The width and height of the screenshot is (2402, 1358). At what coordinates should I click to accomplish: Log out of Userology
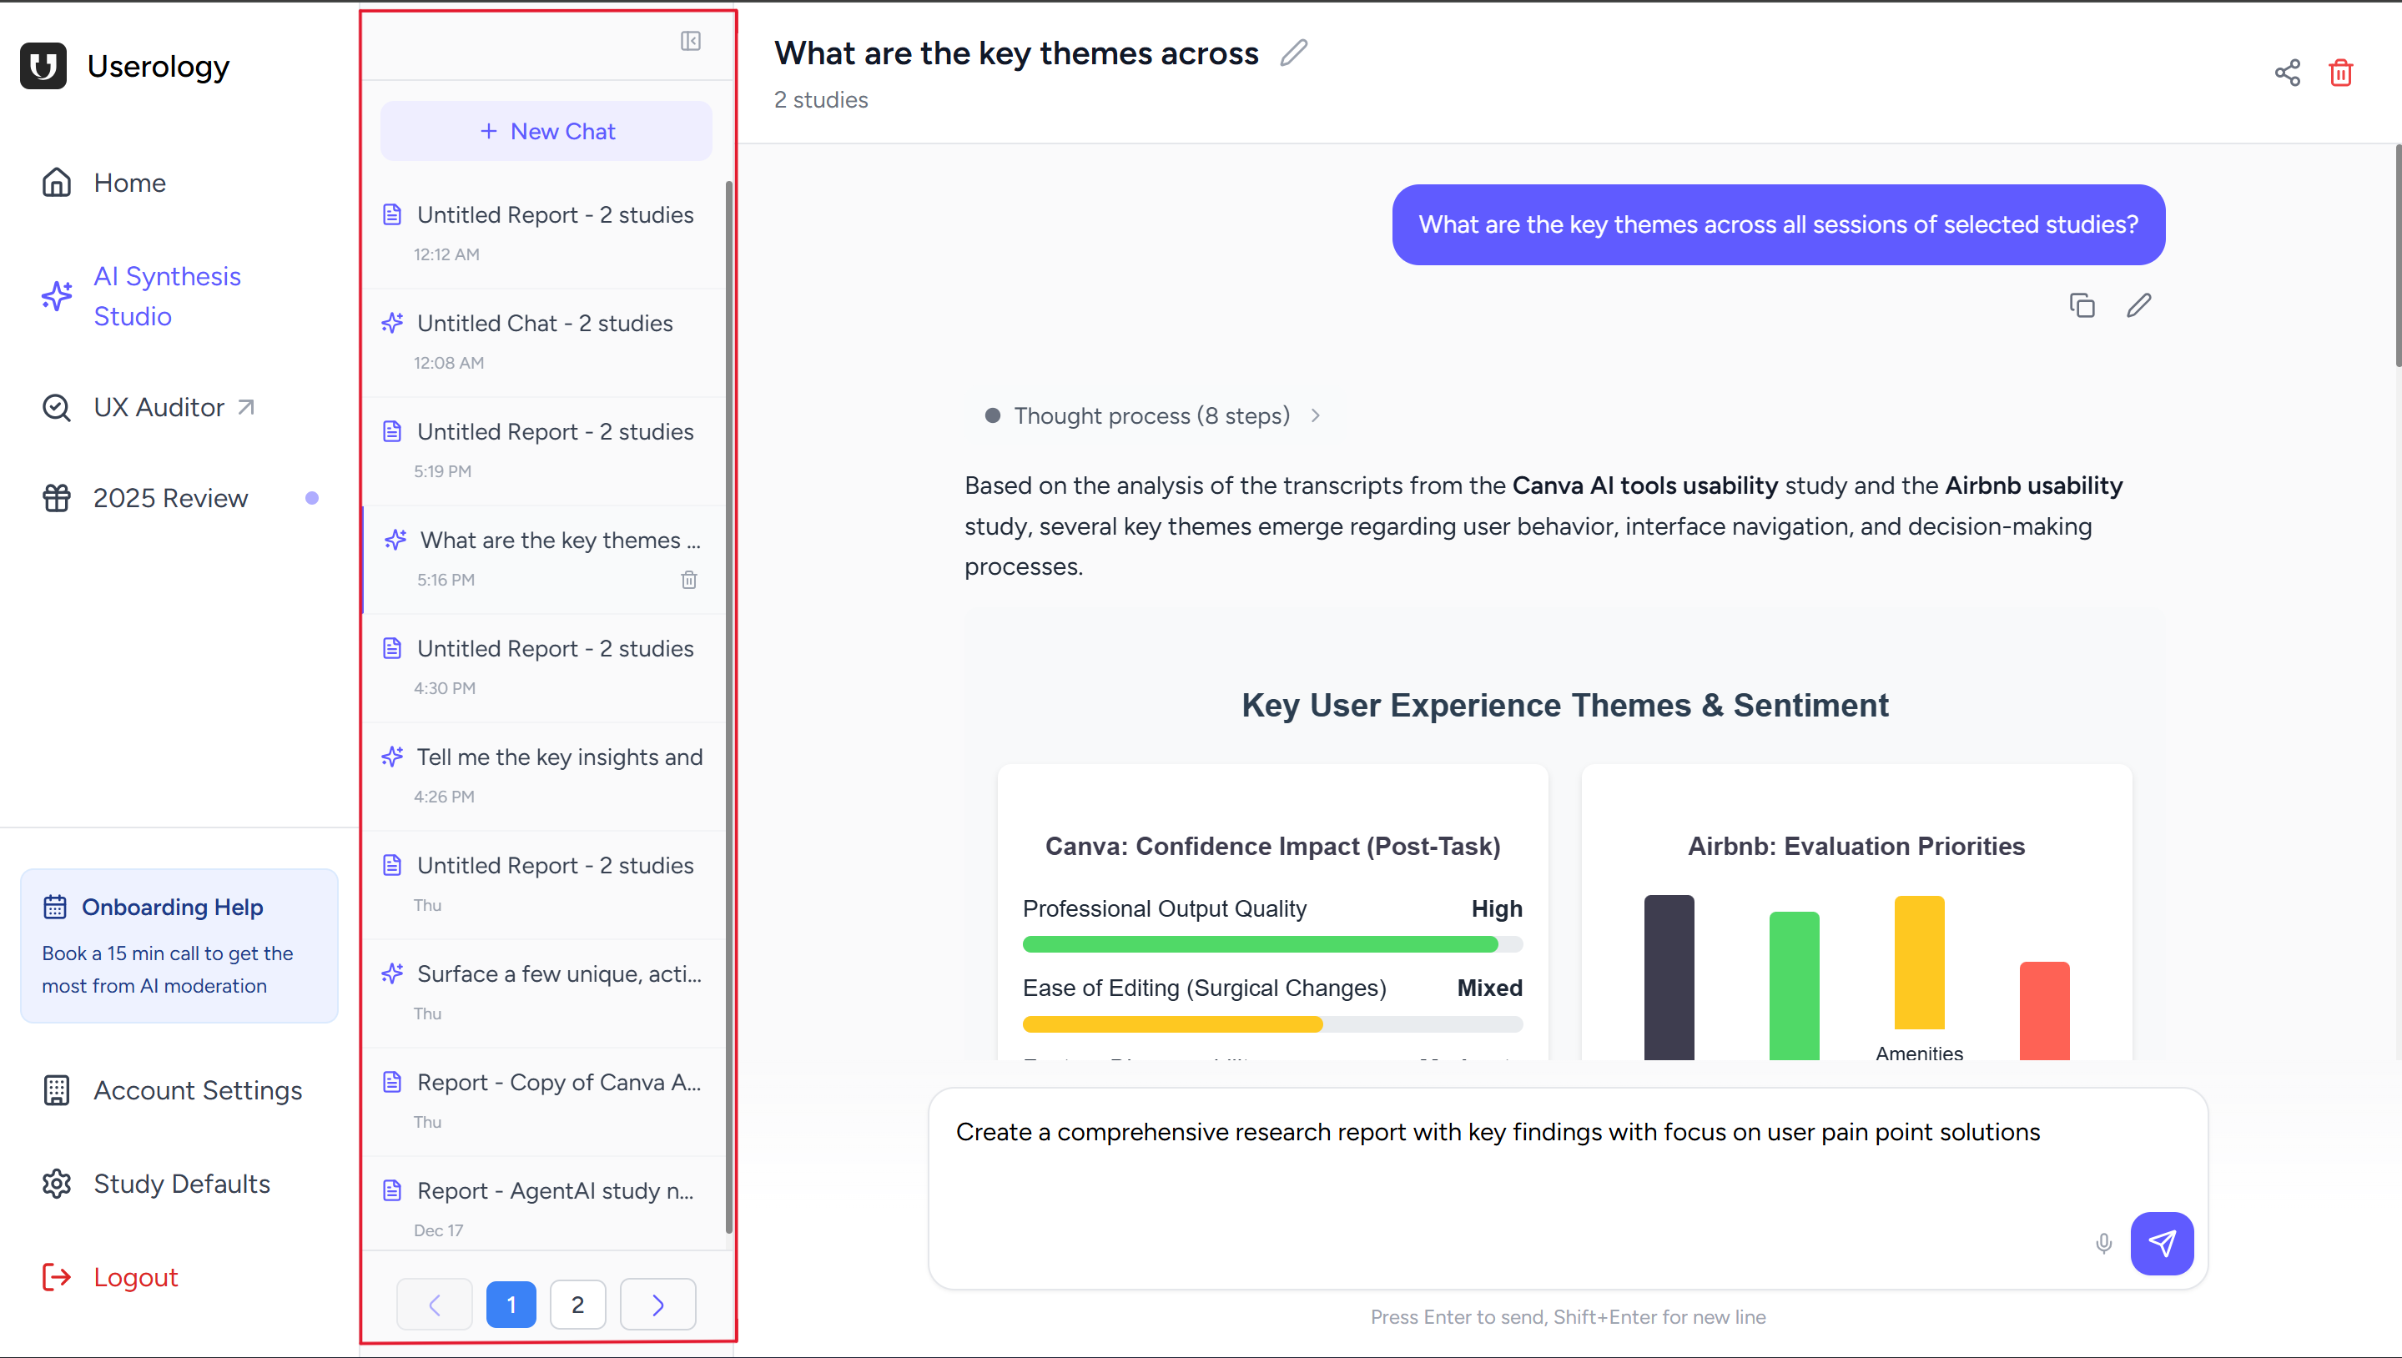pyautogui.click(x=134, y=1277)
